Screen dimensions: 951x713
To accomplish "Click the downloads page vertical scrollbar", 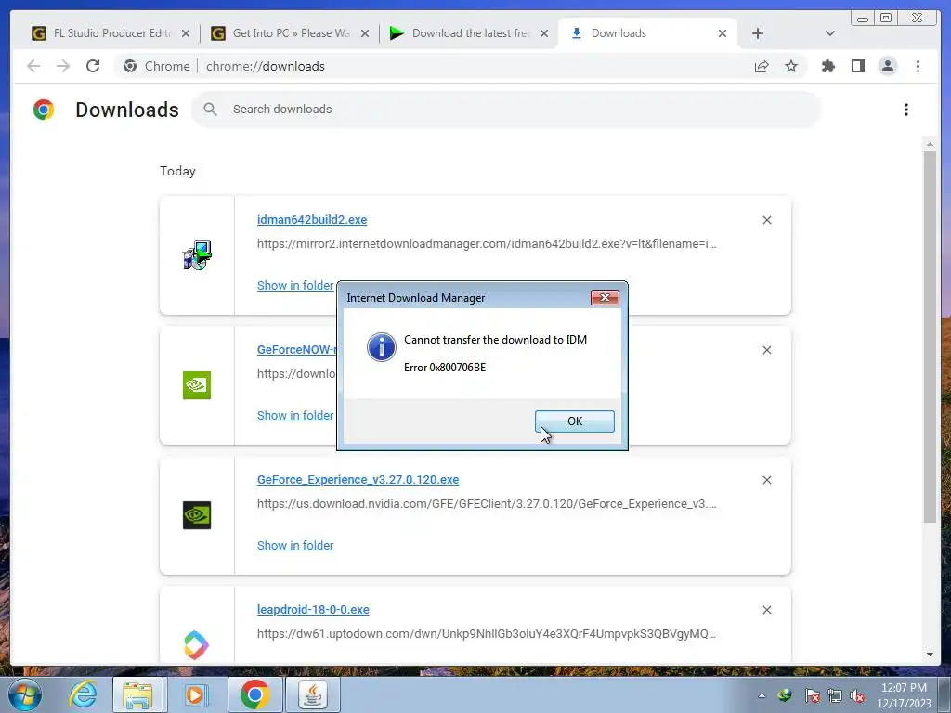I will coord(930,336).
